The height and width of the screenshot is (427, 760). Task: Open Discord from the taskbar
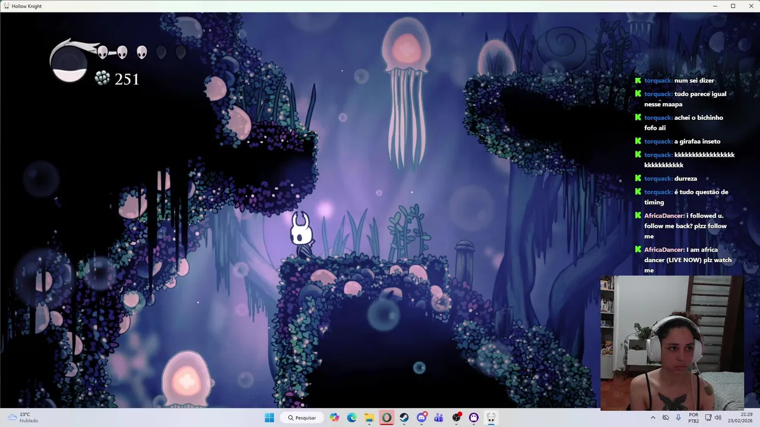click(x=422, y=418)
